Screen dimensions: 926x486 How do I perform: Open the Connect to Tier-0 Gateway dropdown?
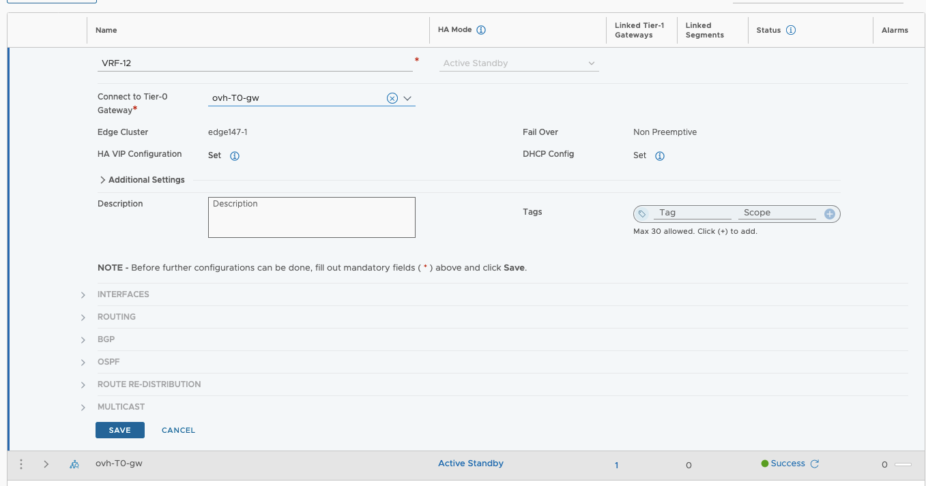[408, 98]
